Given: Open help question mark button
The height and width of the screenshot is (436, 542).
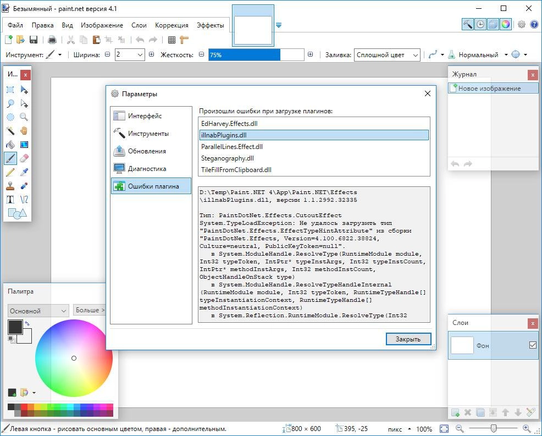Looking at the screenshot, I should [x=534, y=24].
